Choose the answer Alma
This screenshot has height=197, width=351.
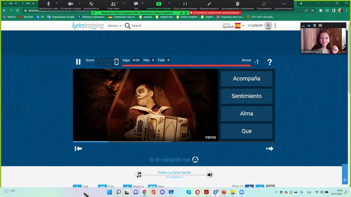(x=247, y=114)
